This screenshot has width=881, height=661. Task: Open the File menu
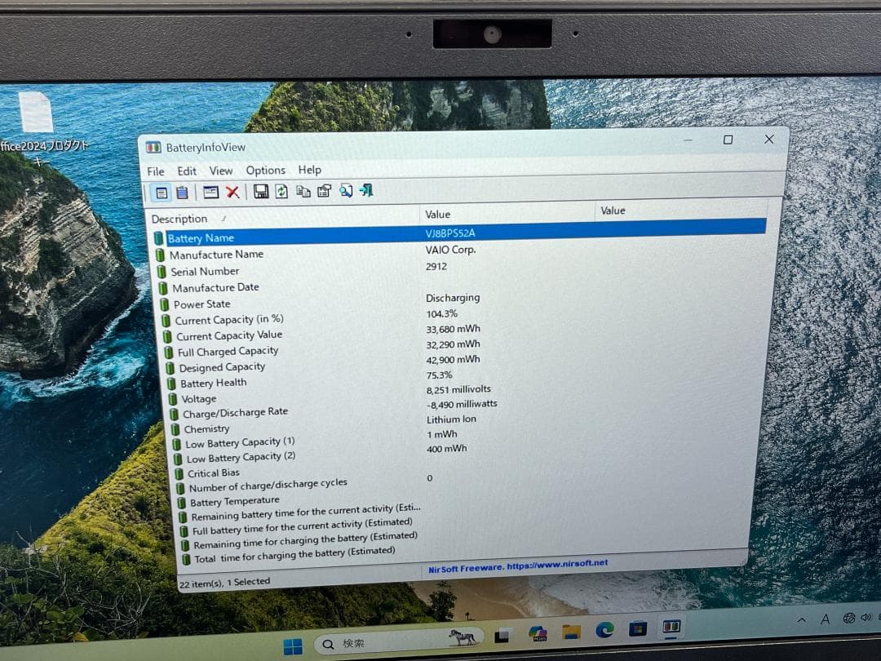point(154,171)
